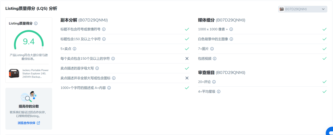Click info icon beside 20+评论
The width and height of the screenshot is (333, 135).
(x=214, y=82)
